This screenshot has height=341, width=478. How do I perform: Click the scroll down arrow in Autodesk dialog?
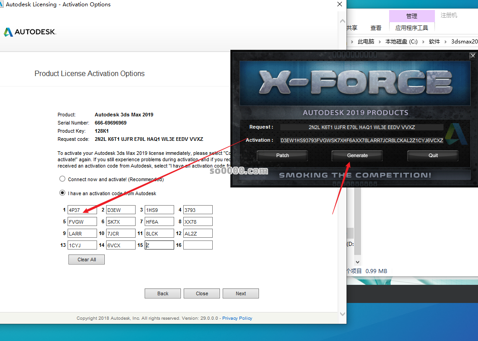pos(341,313)
